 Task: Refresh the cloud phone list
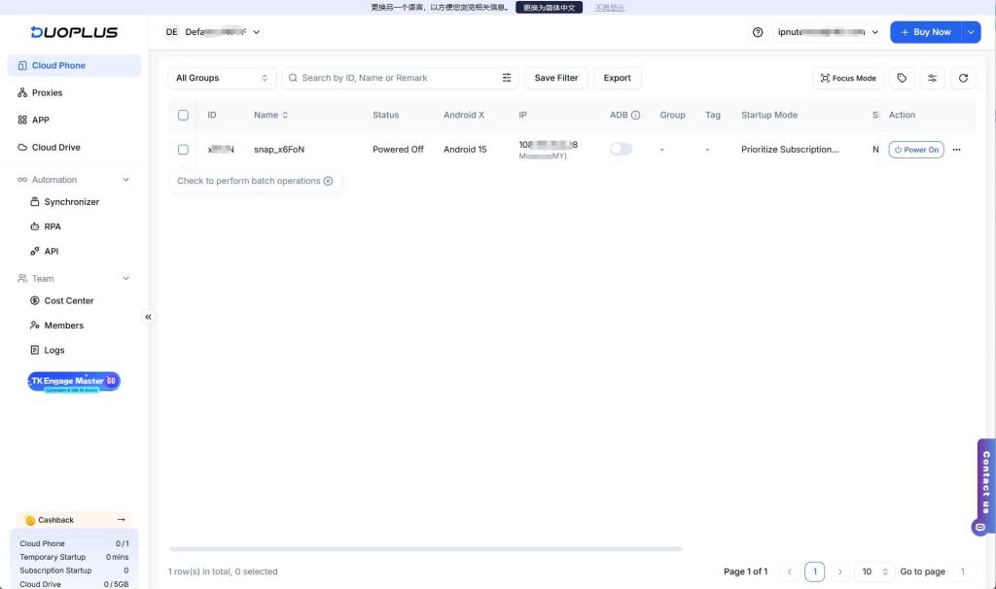click(963, 78)
